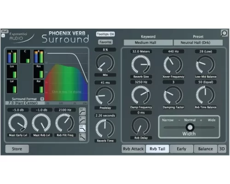Click the 28 (Low) balance value
Image resolution: width=230 pixels, height=184 pixels.
[x=206, y=52]
